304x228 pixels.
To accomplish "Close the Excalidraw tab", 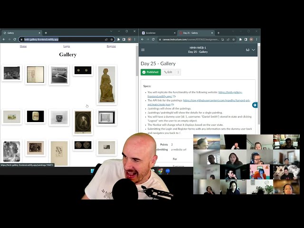I will coord(174,33).
